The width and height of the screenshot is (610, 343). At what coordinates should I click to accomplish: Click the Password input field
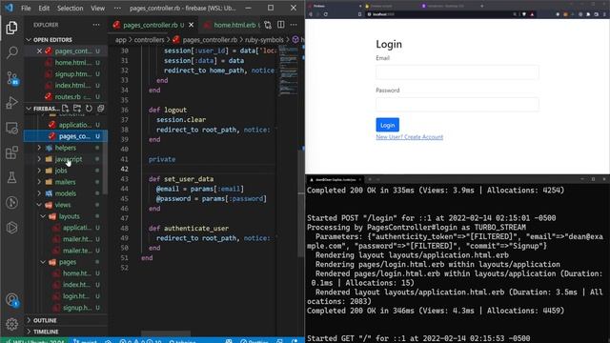point(457,104)
